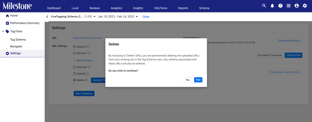Collapse the More Options expander
Image resolution: width=312 pixels, height=122 pixels.
(83, 60)
